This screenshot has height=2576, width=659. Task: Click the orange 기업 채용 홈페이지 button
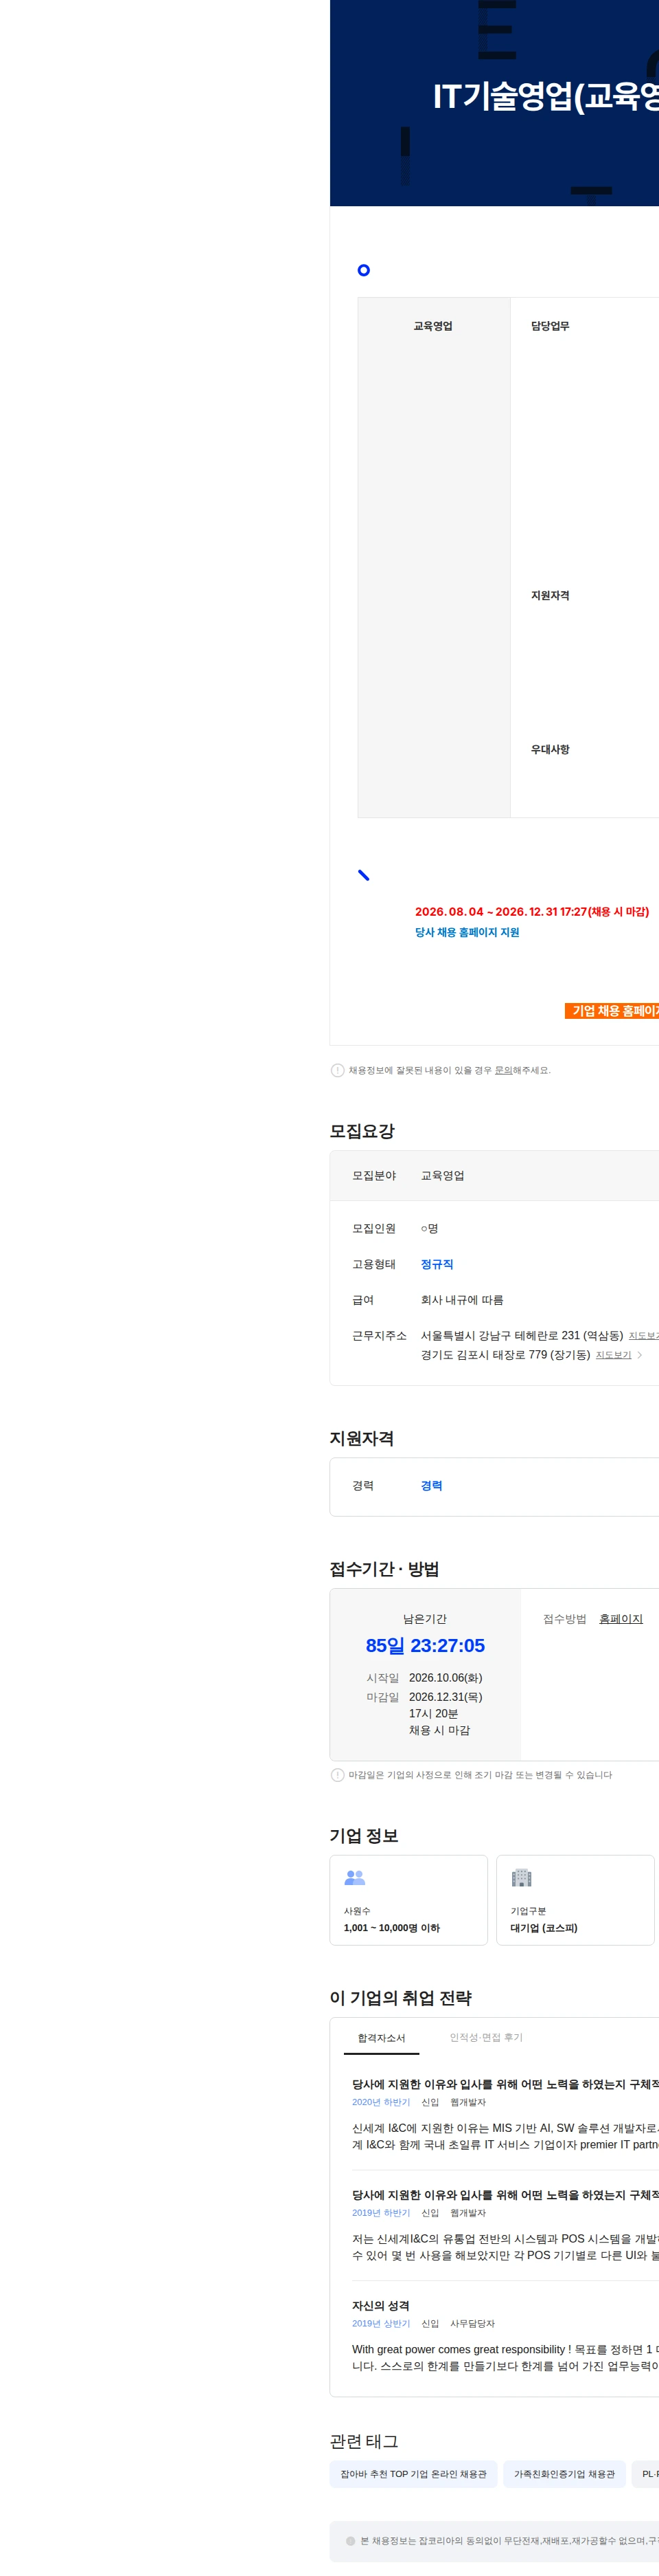pyautogui.click(x=612, y=1010)
